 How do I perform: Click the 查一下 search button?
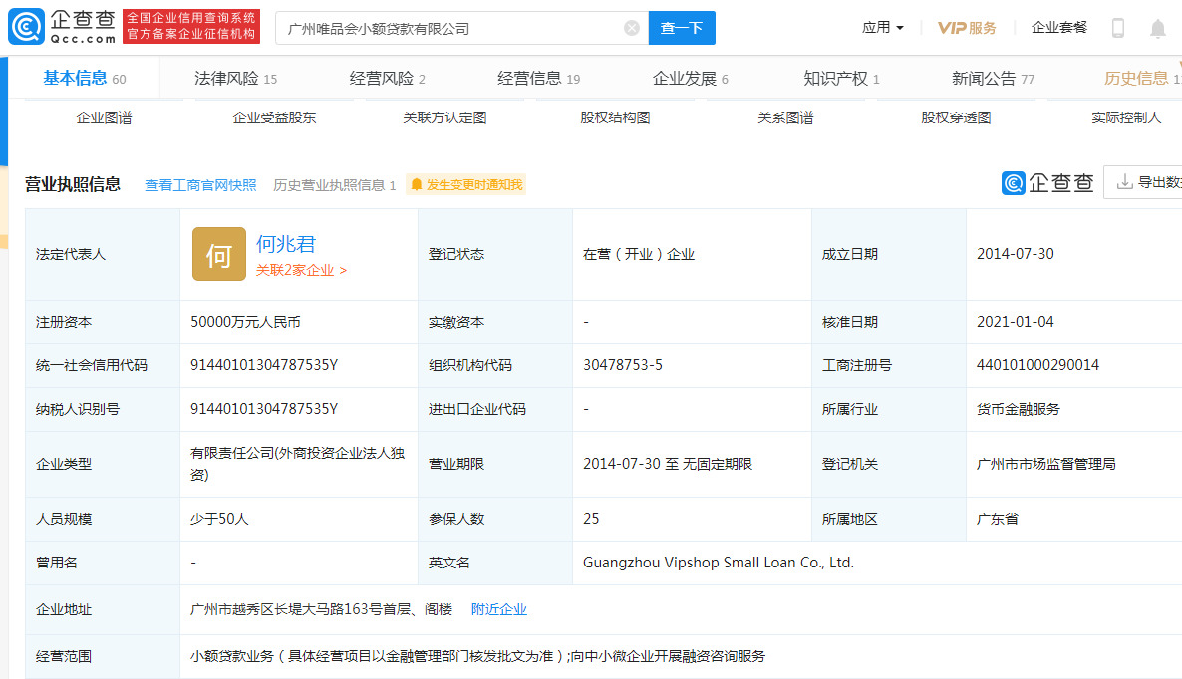pos(682,28)
